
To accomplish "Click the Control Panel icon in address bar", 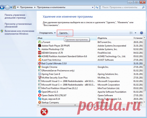I will tap(15, 7).
